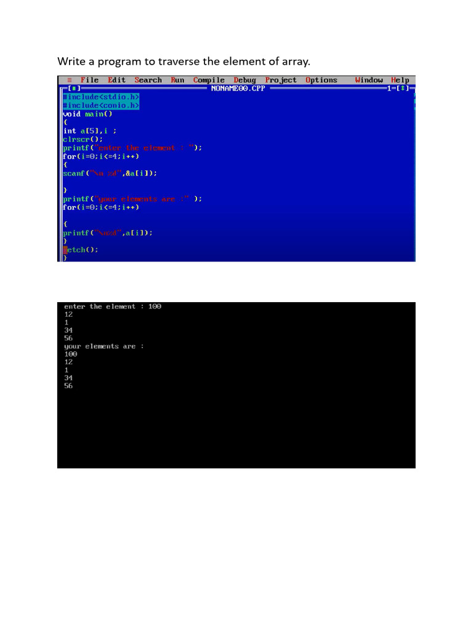Viewport: 473px width, 630px height.
Task: Open the Project menu
Action: 281,81
